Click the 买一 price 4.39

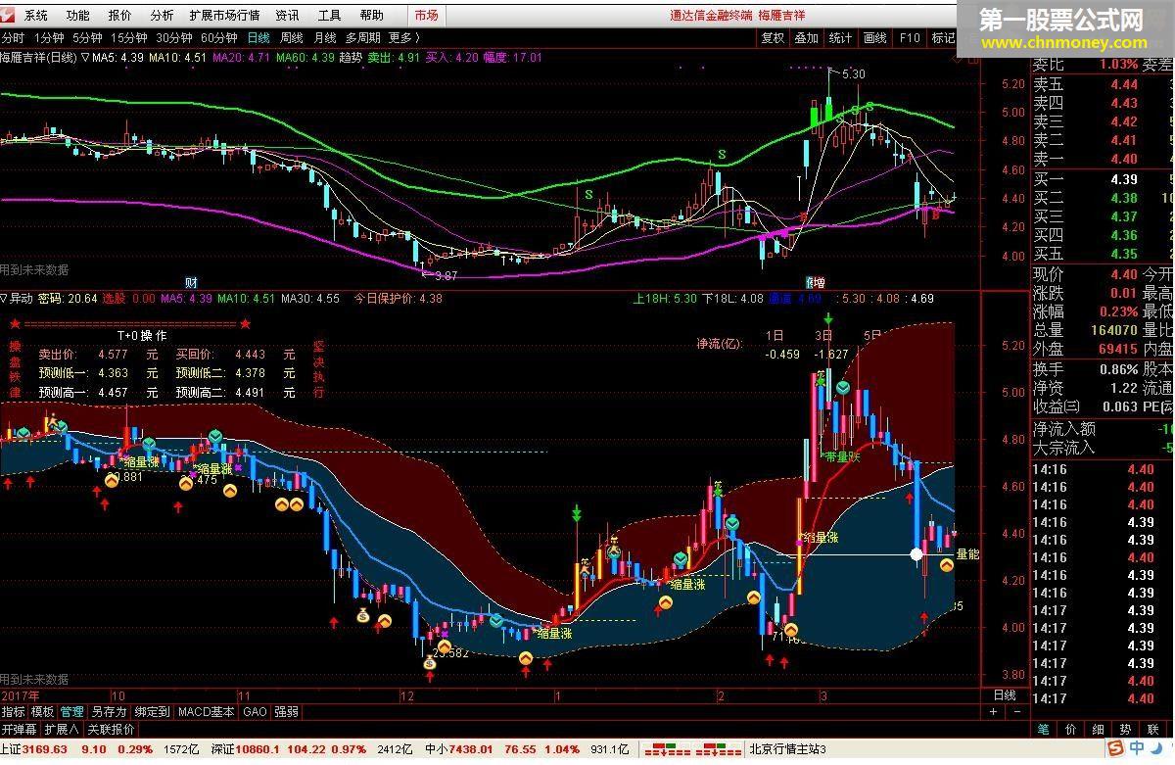tap(1123, 179)
